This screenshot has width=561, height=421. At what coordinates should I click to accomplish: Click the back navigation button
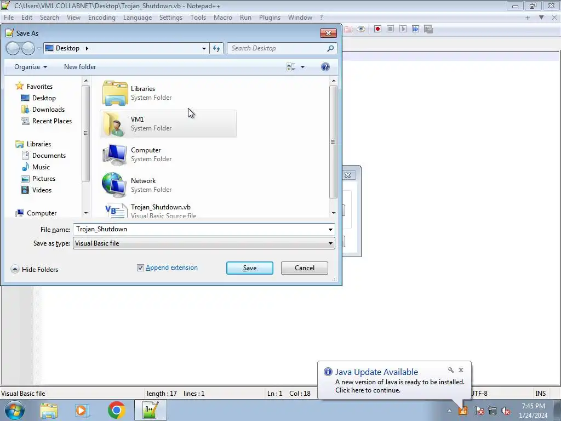click(13, 48)
